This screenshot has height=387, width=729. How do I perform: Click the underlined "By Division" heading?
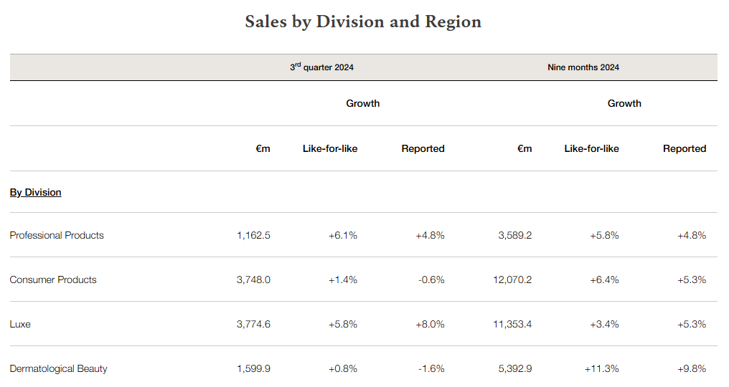(35, 192)
